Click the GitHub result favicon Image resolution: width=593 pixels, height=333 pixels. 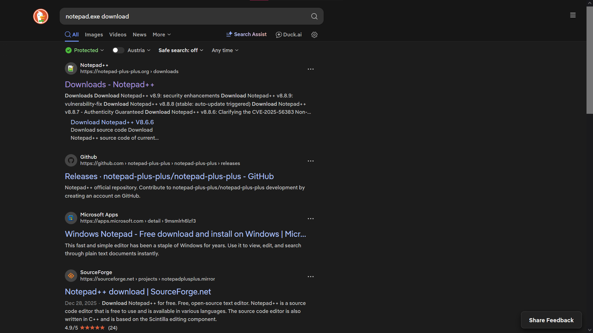(x=71, y=160)
